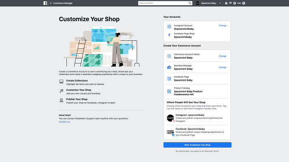The image size is (289, 162).
Task: Click the Create Your Commerce Account heading
Action: tap(182, 46)
